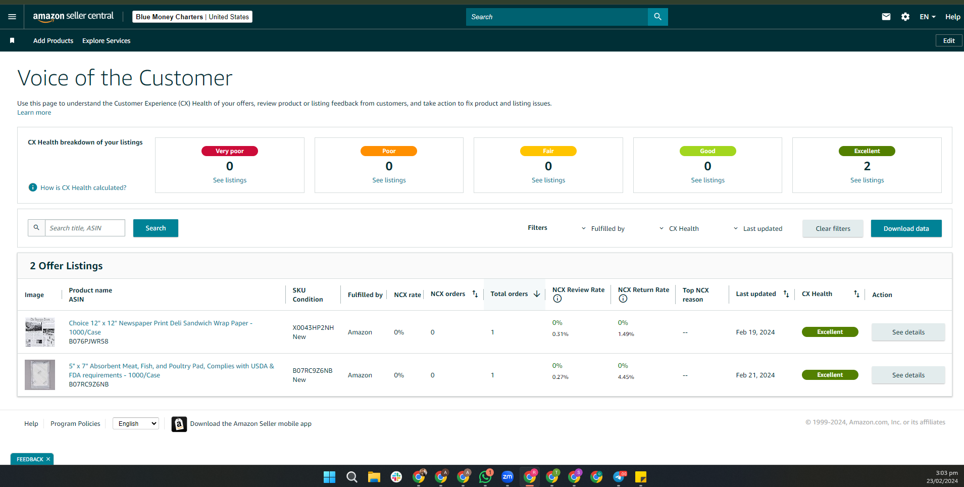The width and height of the screenshot is (964, 487).
Task: Open the Windows Start menu
Action: click(329, 477)
